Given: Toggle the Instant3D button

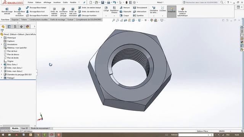Looking at the screenshot, I should (172, 11).
